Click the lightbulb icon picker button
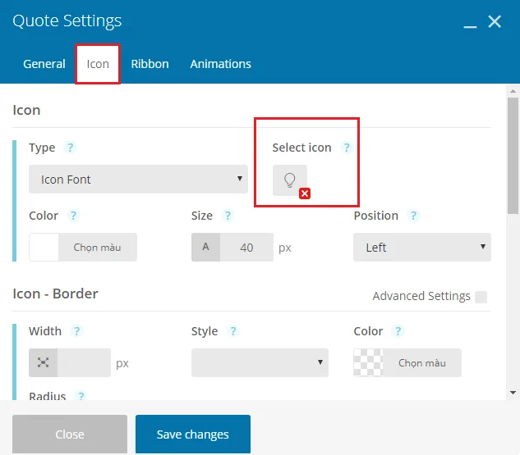The height and width of the screenshot is (455, 520). point(289,180)
